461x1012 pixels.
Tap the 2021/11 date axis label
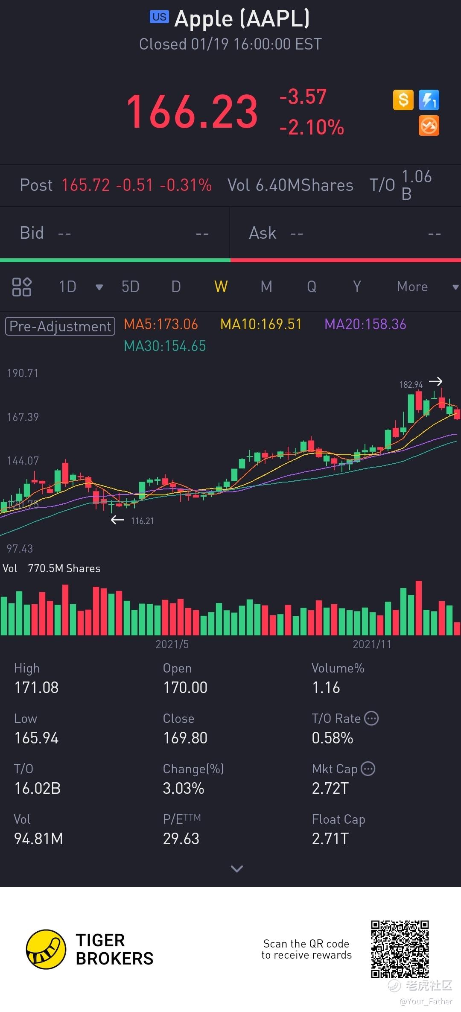[x=372, y=644]
